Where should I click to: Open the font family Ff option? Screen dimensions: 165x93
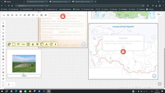[x=18, y=44]
